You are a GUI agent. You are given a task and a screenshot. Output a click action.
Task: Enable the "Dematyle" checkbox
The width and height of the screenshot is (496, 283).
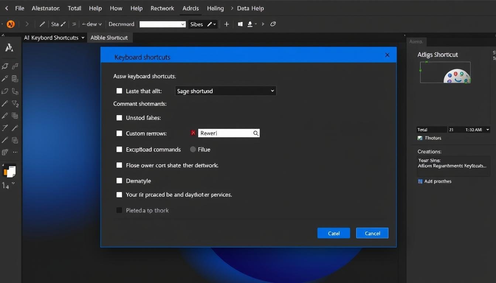pos(119,181)
